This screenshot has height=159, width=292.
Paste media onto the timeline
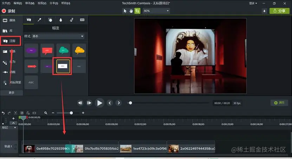click(28, 113)
